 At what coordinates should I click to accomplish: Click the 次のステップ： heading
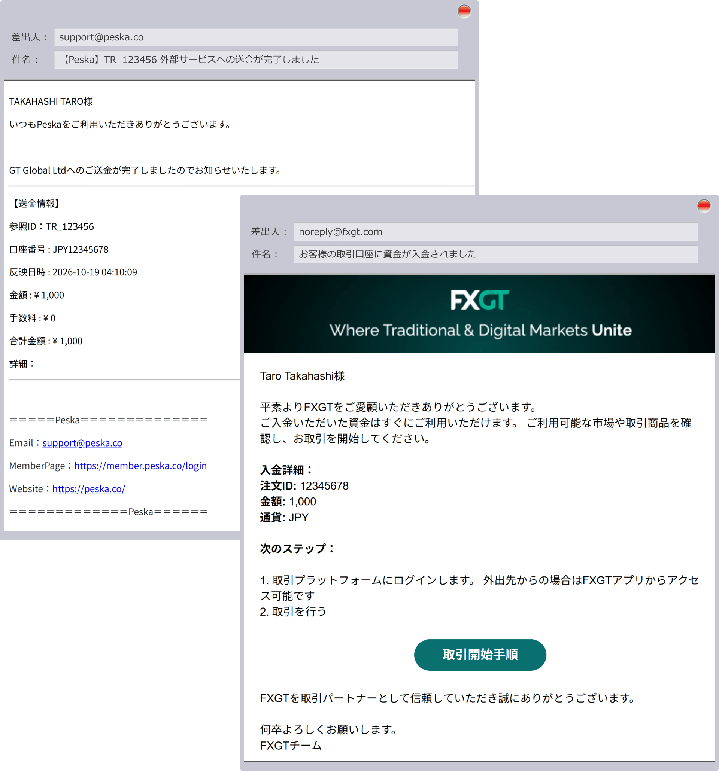pos(298,548)
